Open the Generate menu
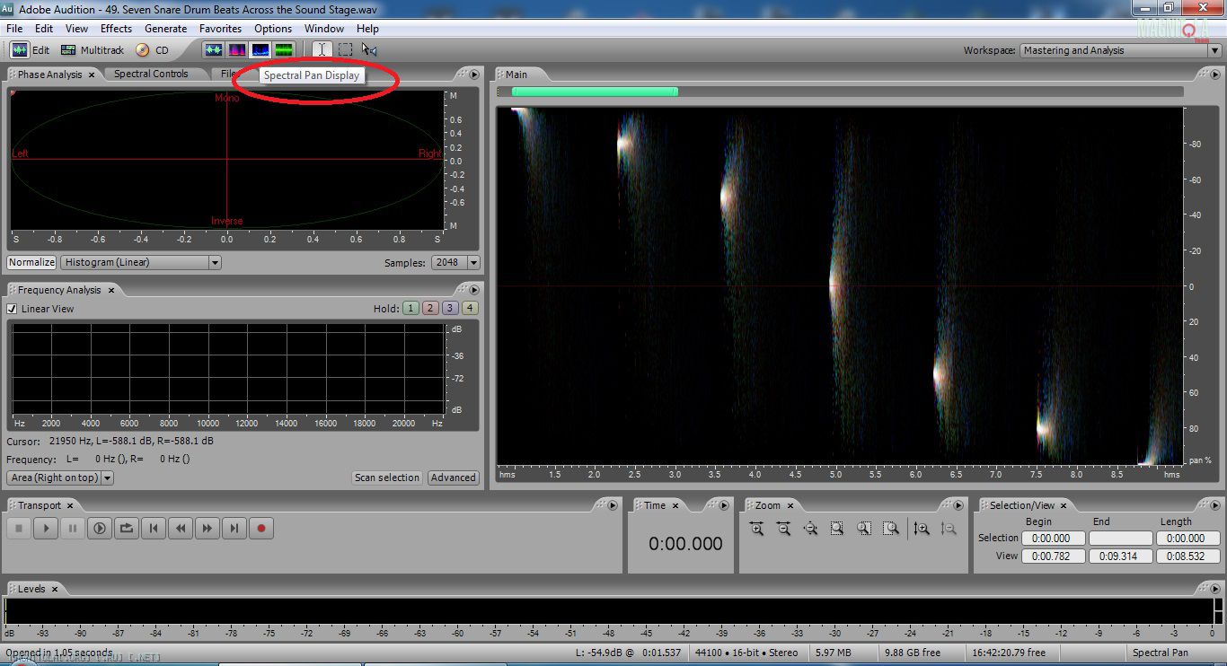1227x666 pixels. click(x=166, y=29)
